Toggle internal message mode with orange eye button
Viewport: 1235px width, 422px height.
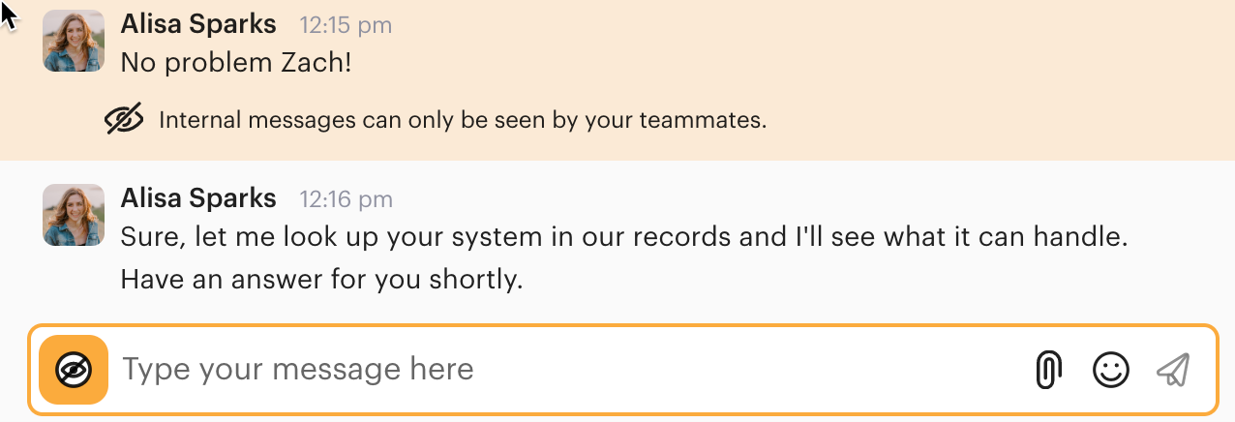point(74,370)
